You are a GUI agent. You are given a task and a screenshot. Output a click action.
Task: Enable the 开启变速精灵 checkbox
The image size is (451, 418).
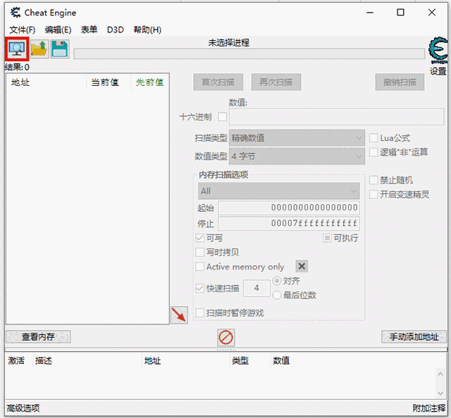click(x=373, y=194)
